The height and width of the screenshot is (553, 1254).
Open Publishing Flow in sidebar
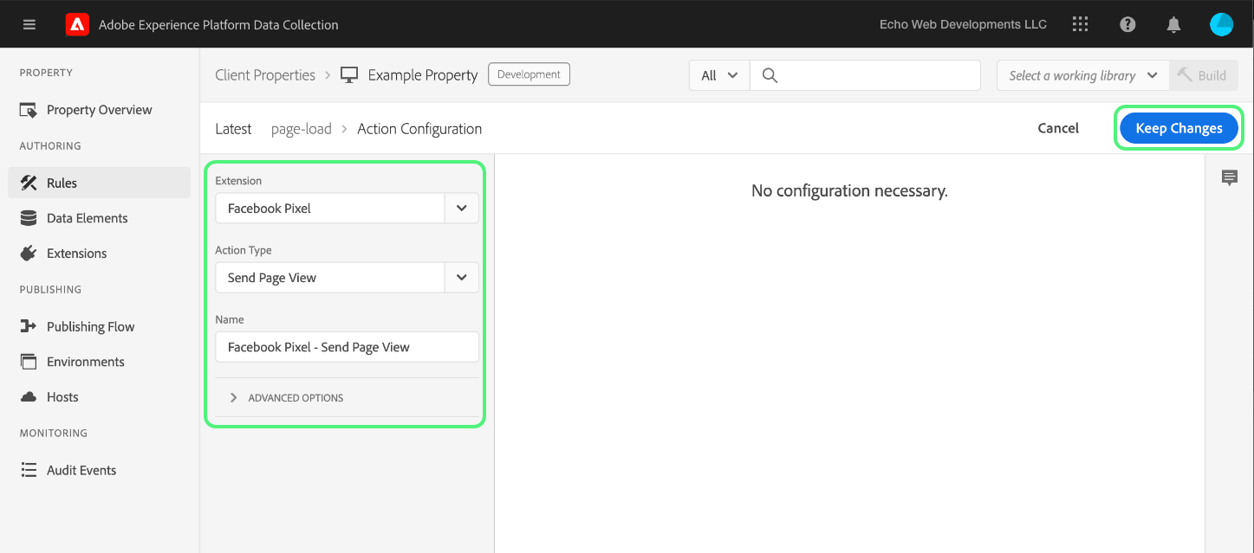(90, 326)
